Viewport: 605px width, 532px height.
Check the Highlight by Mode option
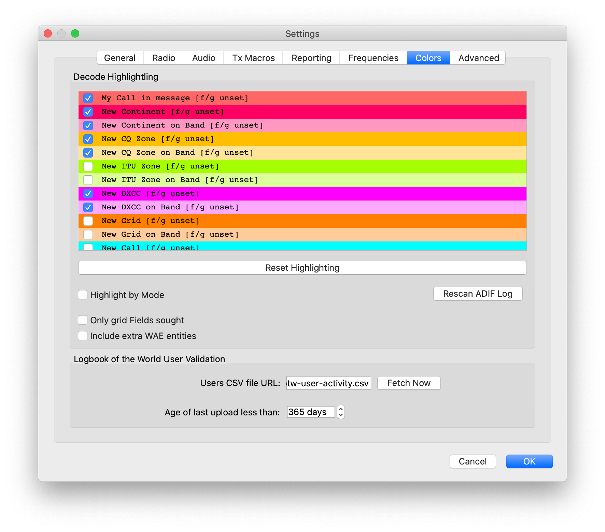point(83,295)
